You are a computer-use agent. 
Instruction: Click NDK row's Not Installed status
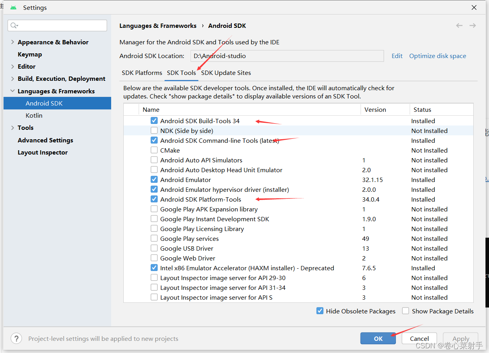pyautogui.click(x=429, y=131)
